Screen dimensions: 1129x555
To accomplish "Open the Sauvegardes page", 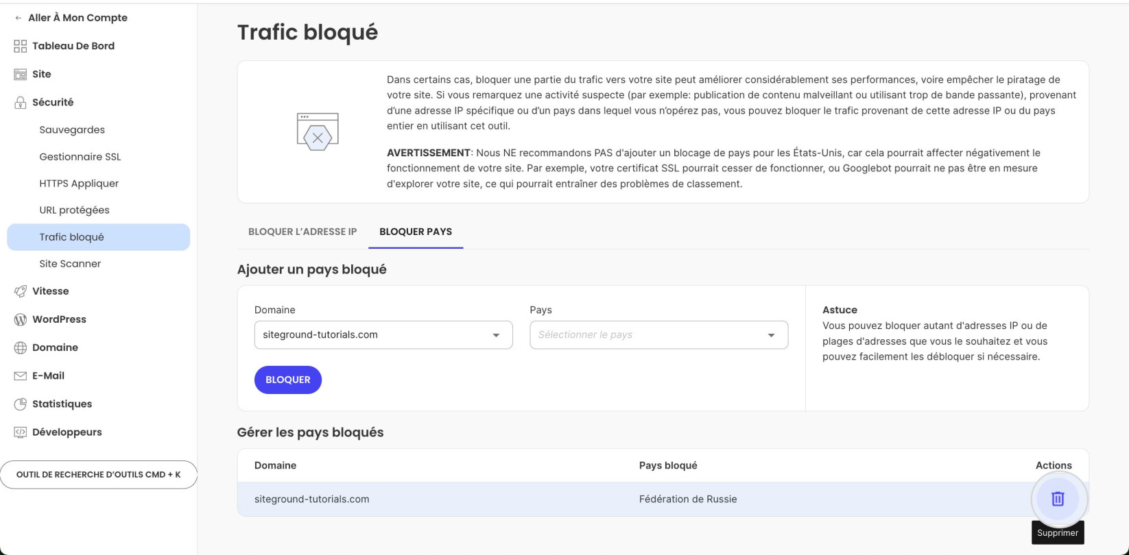I will [72, 129].
